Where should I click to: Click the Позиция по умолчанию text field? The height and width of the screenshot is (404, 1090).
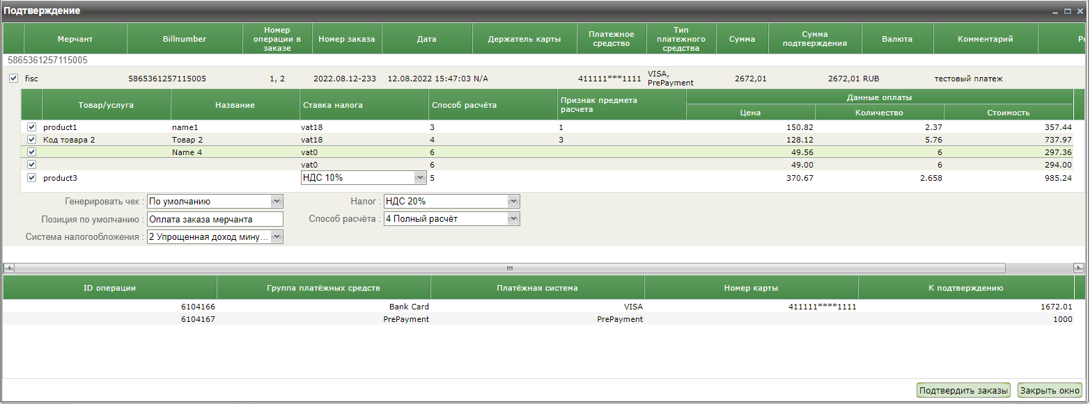pos(215,219)
